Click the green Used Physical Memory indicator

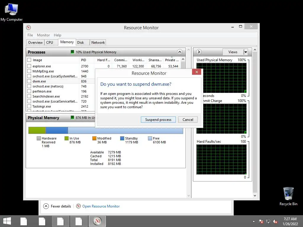pos(72,52)
